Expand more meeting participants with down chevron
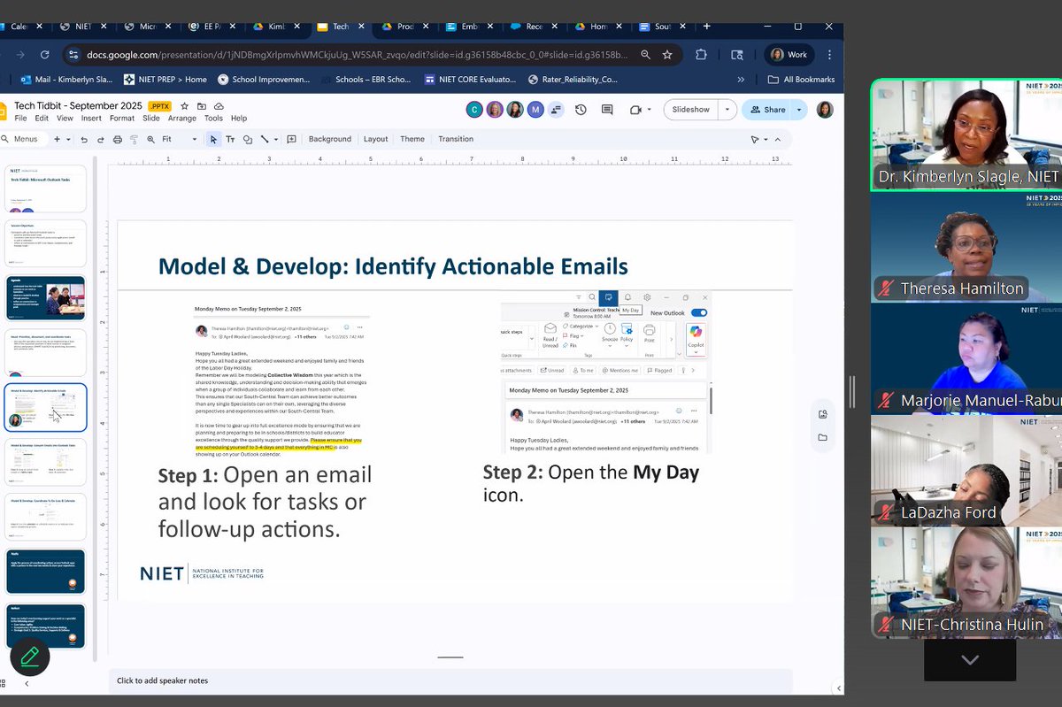 pyautogui.click(x=970, y=660)
